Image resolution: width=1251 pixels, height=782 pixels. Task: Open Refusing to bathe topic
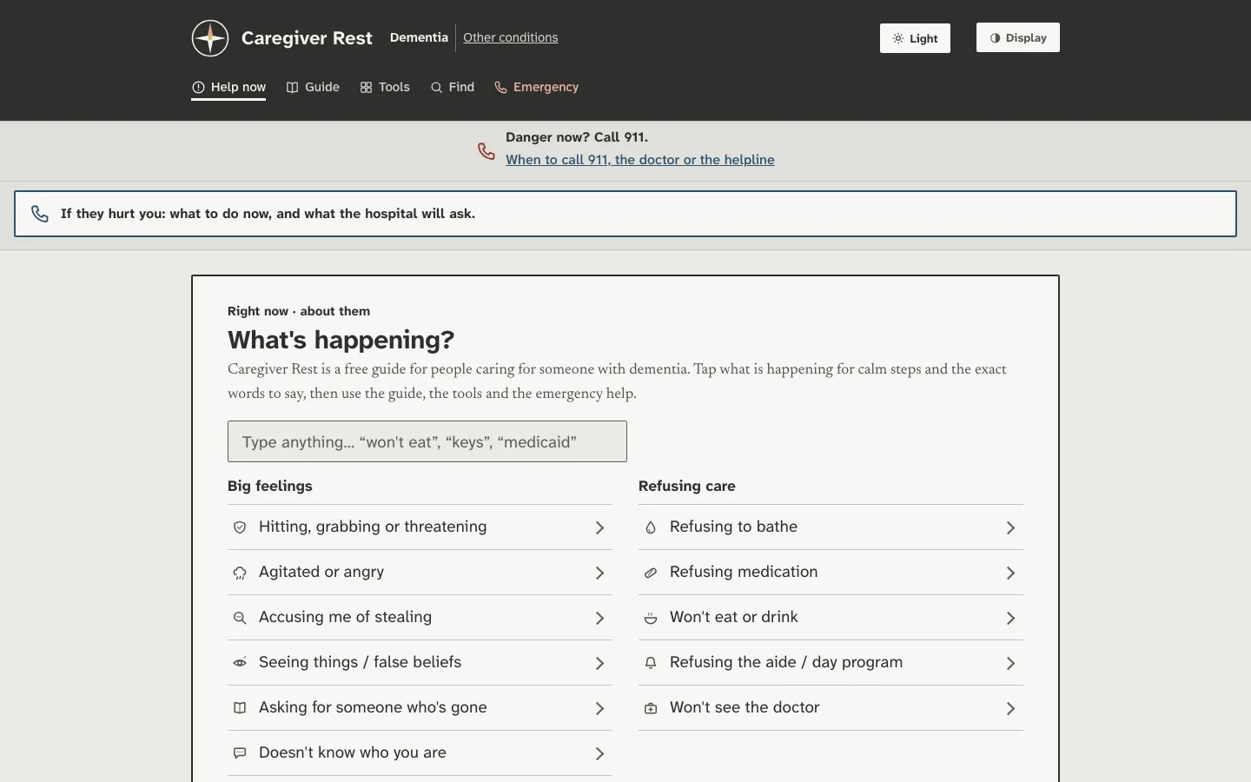[x=831, y=527]
